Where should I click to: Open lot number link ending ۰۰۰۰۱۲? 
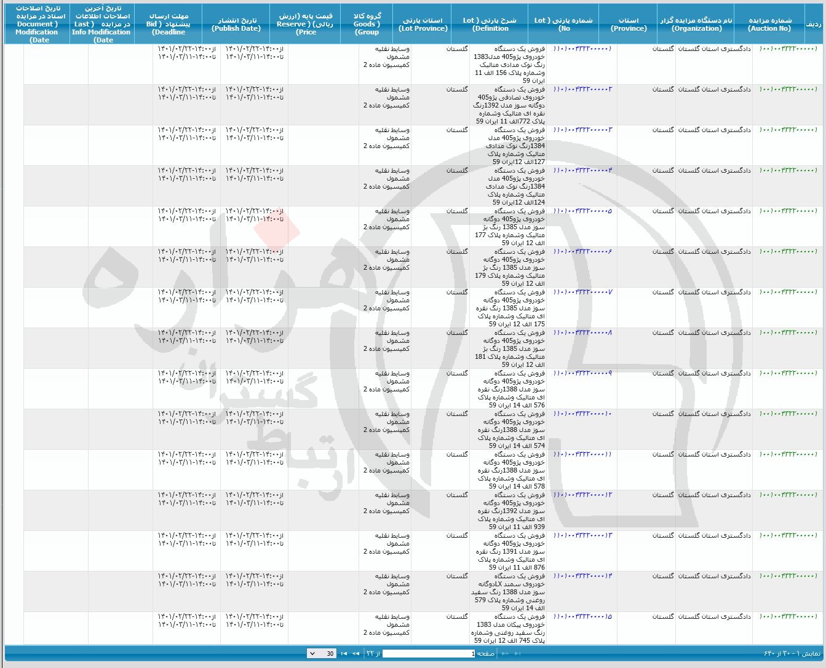(x=582, y=495)
